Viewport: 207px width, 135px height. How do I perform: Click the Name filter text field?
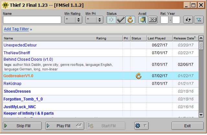pyautogui.click(x=32, y=20)
